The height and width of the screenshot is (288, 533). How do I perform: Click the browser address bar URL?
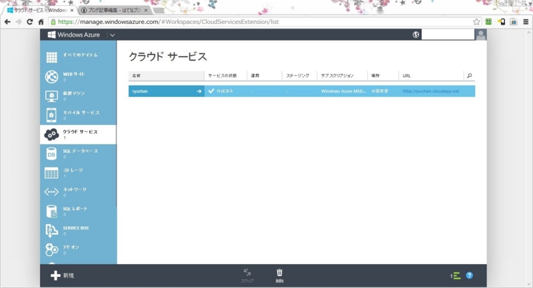(169, 22)
